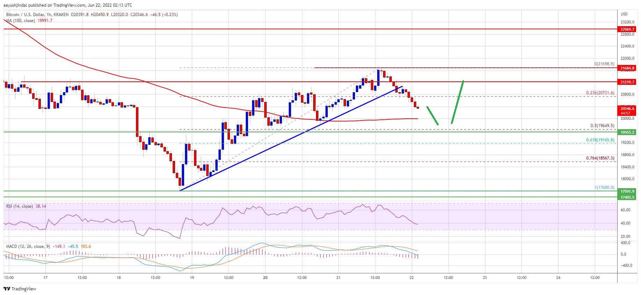
Task: Click the current price 20346.6 label
Action: (x=627, y=109)
